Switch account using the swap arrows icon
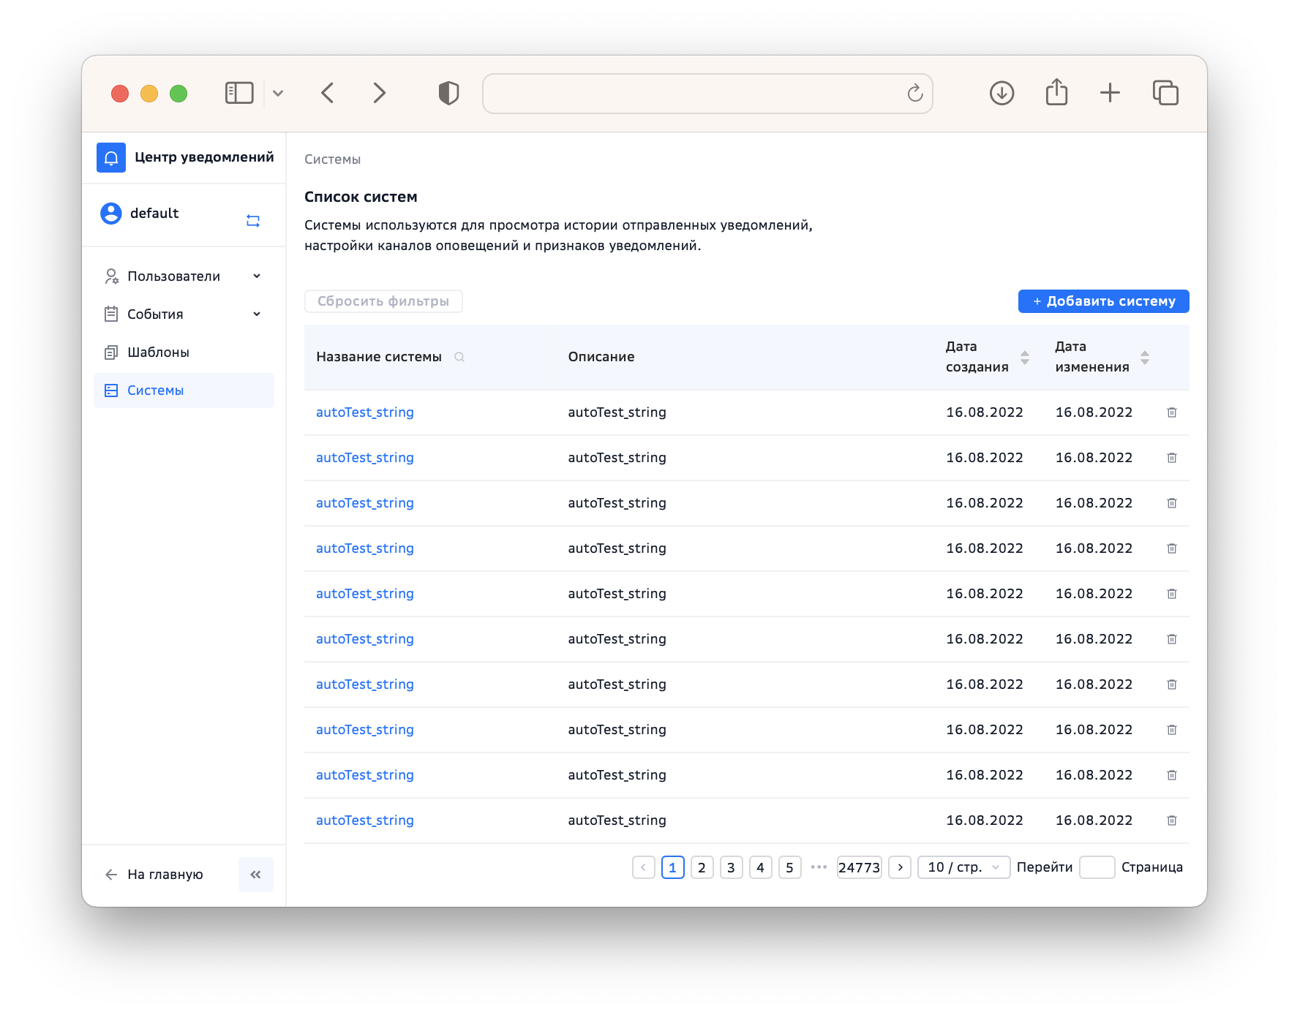1289x1015 pixels. click(253, 221)
